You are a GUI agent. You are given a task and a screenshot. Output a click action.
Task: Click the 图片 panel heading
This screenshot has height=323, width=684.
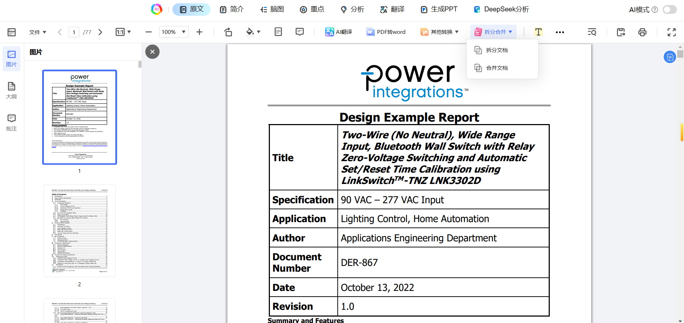(36, 52)
